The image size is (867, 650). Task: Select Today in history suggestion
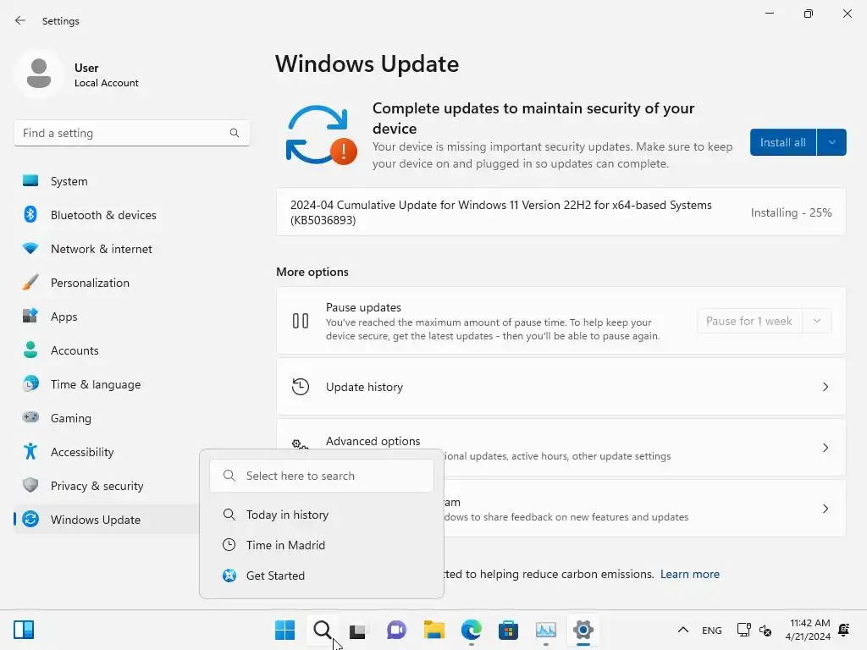(322, 515)
